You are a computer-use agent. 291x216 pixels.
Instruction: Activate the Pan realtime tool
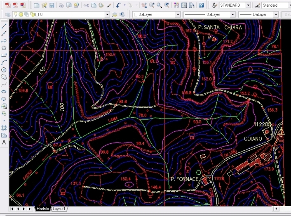click(144, 5)
